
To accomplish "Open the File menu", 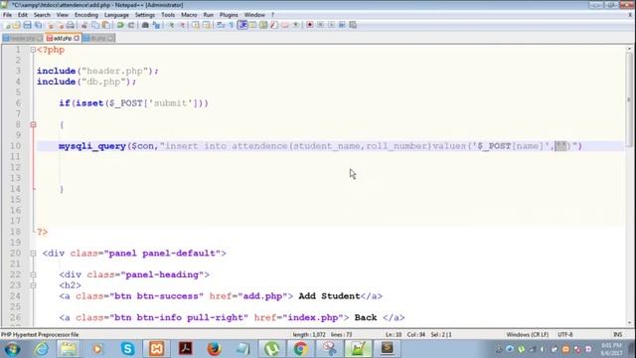I will click(x=7, y=15).
